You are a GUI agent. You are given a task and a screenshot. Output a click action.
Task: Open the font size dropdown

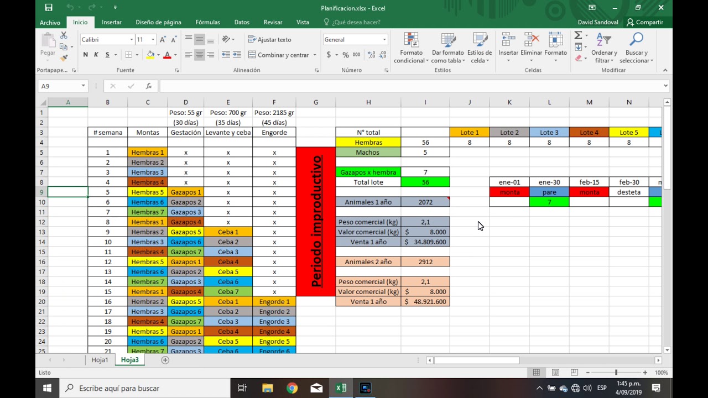153,39
